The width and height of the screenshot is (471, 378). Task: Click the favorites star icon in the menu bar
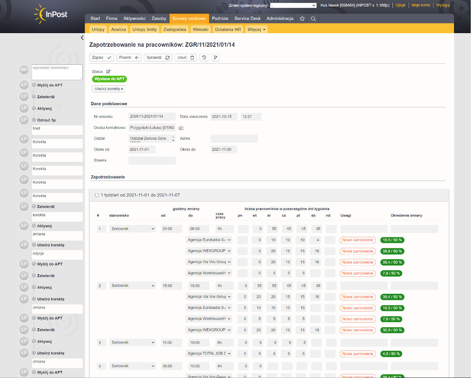click(302, 18)
